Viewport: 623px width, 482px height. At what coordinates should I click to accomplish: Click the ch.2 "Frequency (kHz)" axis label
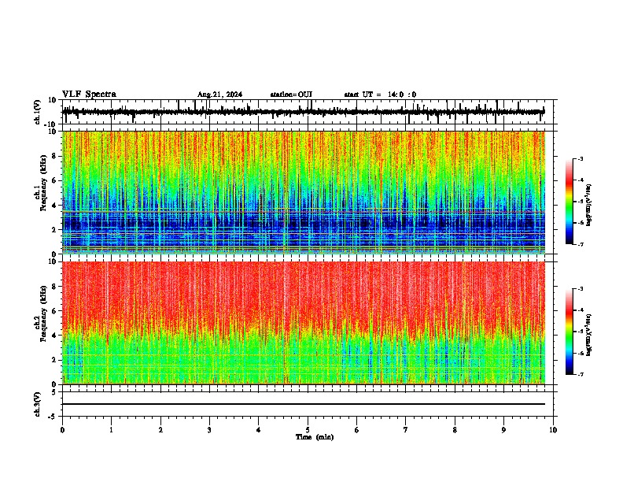pos(43,313)
